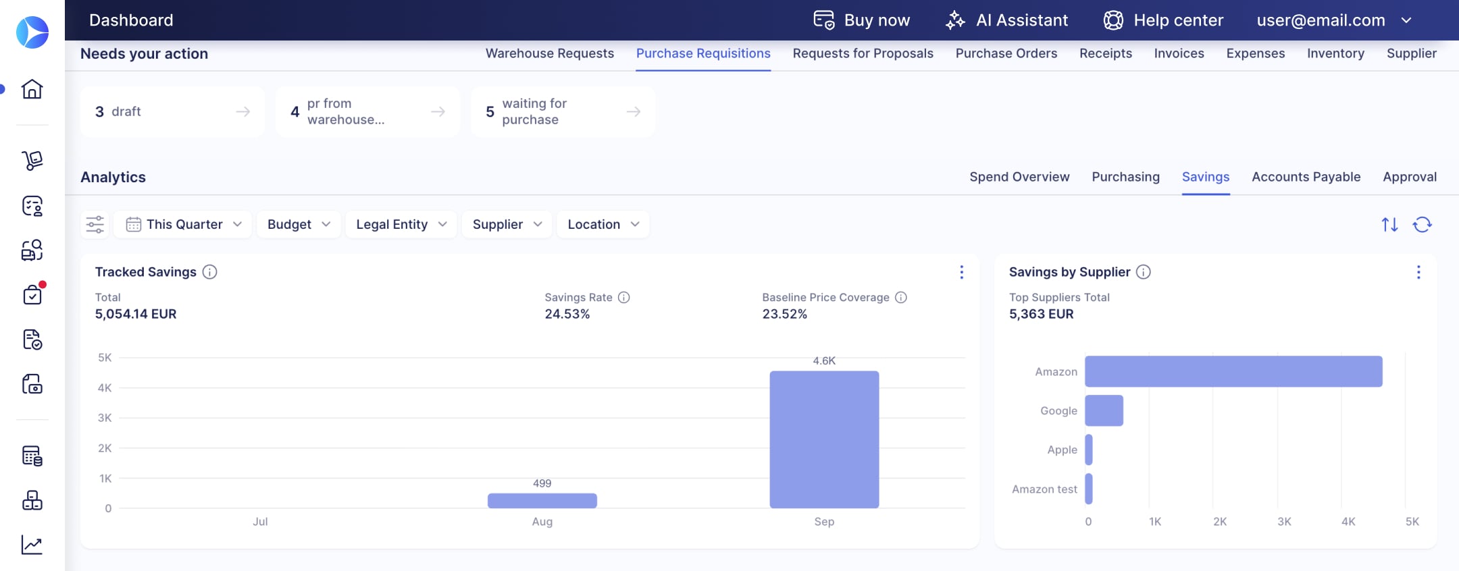Open the AI Assistant
This screenshot has height=571, width=1459.
[x=1006, y=20]
